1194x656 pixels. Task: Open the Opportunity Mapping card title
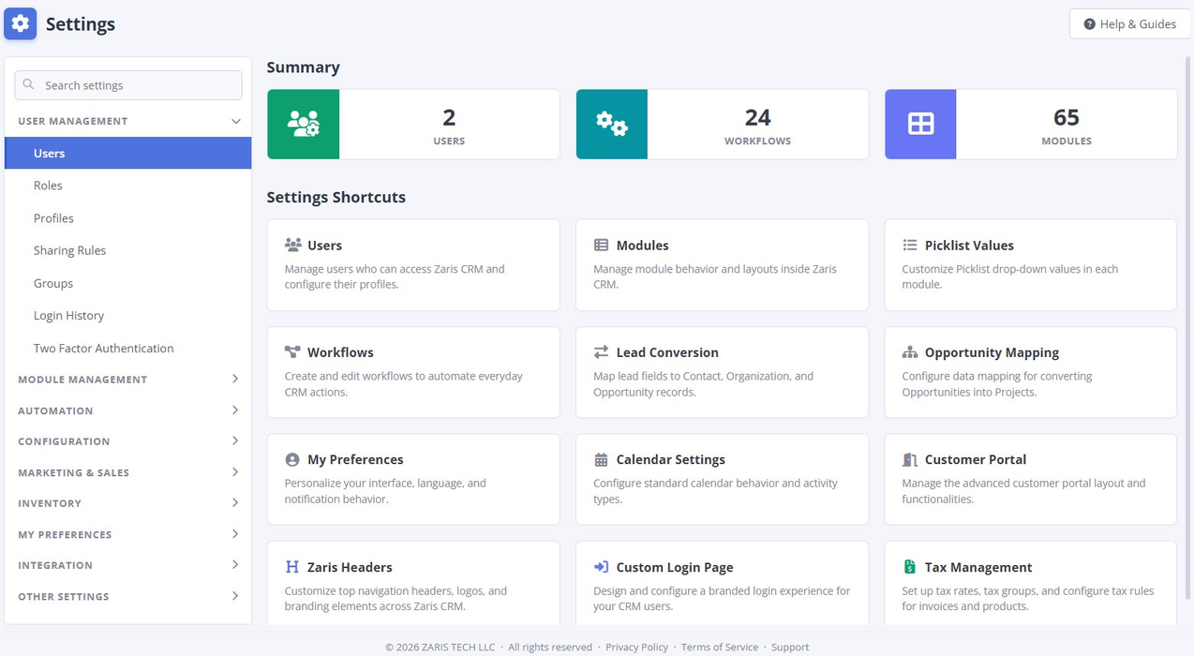992,352
